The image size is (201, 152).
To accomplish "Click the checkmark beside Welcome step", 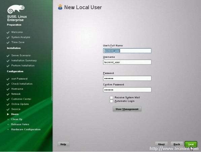I will 8,32.
